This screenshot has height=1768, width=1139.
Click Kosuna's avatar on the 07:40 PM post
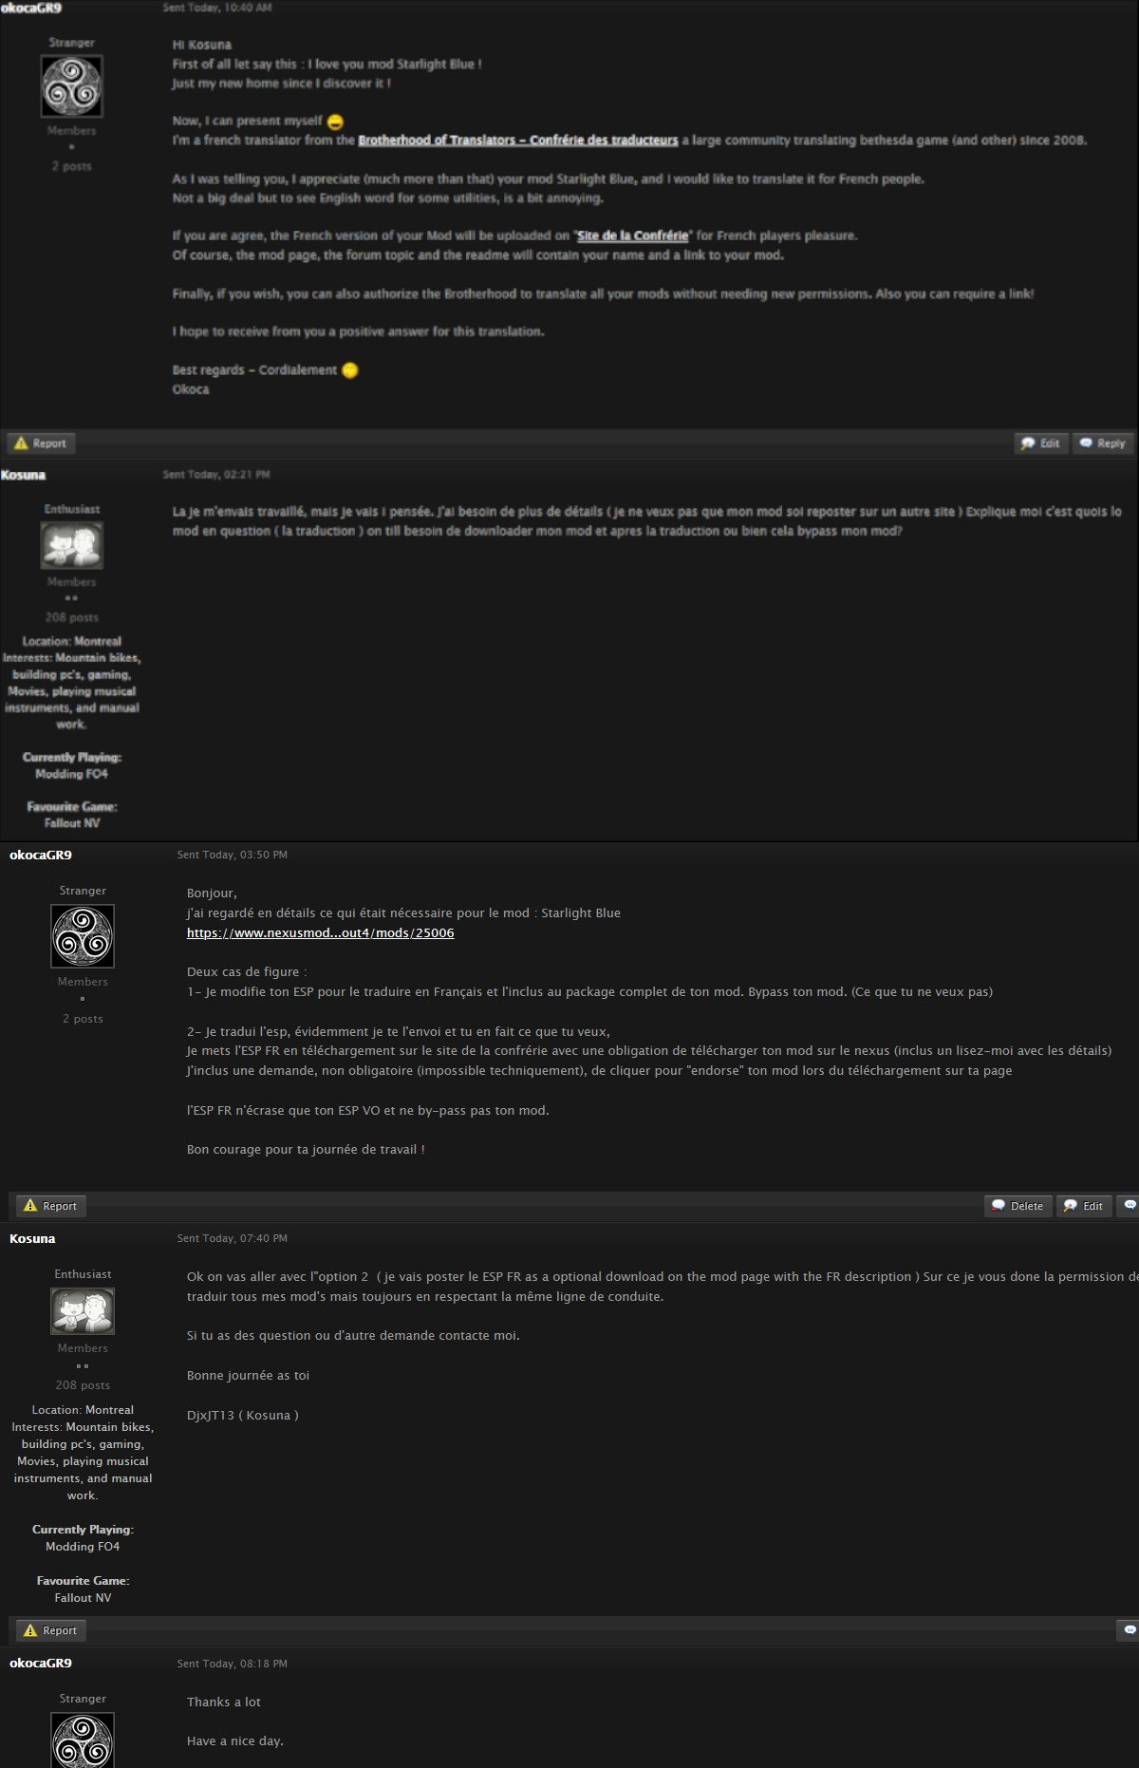tap(83, 1311)
